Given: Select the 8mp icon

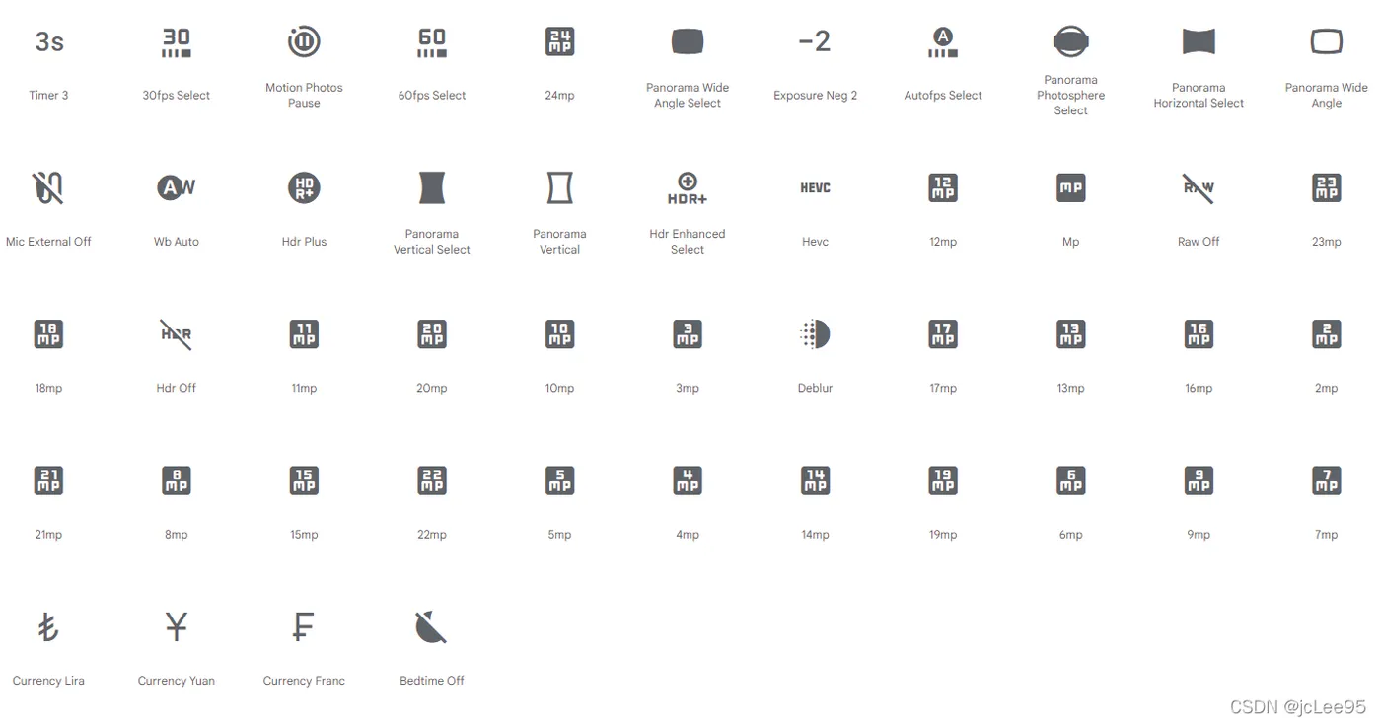Looking at the screenshot, I should tap(176, 480).
